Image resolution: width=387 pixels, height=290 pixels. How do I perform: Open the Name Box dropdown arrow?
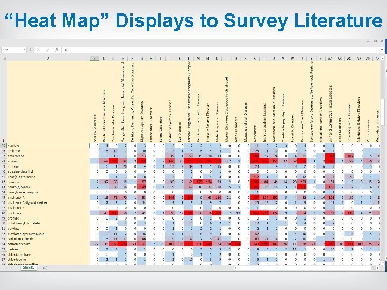[x=24, y=50]
